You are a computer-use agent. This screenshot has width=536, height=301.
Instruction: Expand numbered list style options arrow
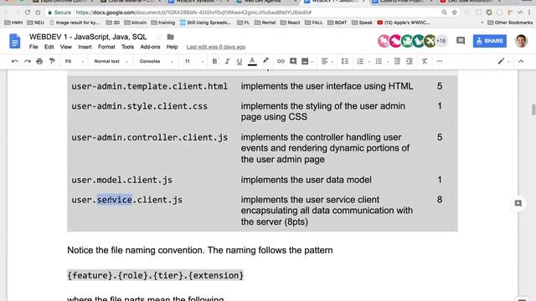pos(369,62)
